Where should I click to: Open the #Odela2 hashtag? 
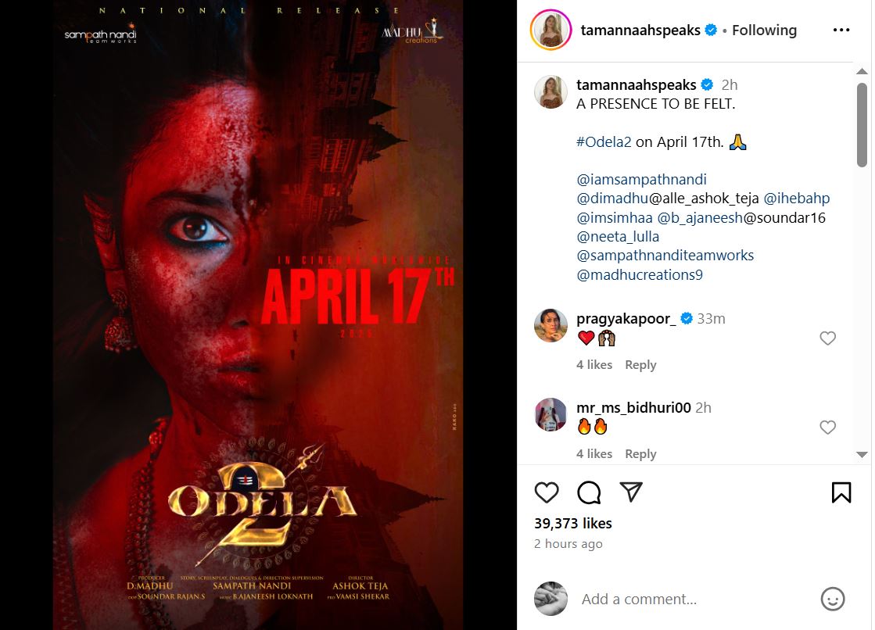point(604,141)
